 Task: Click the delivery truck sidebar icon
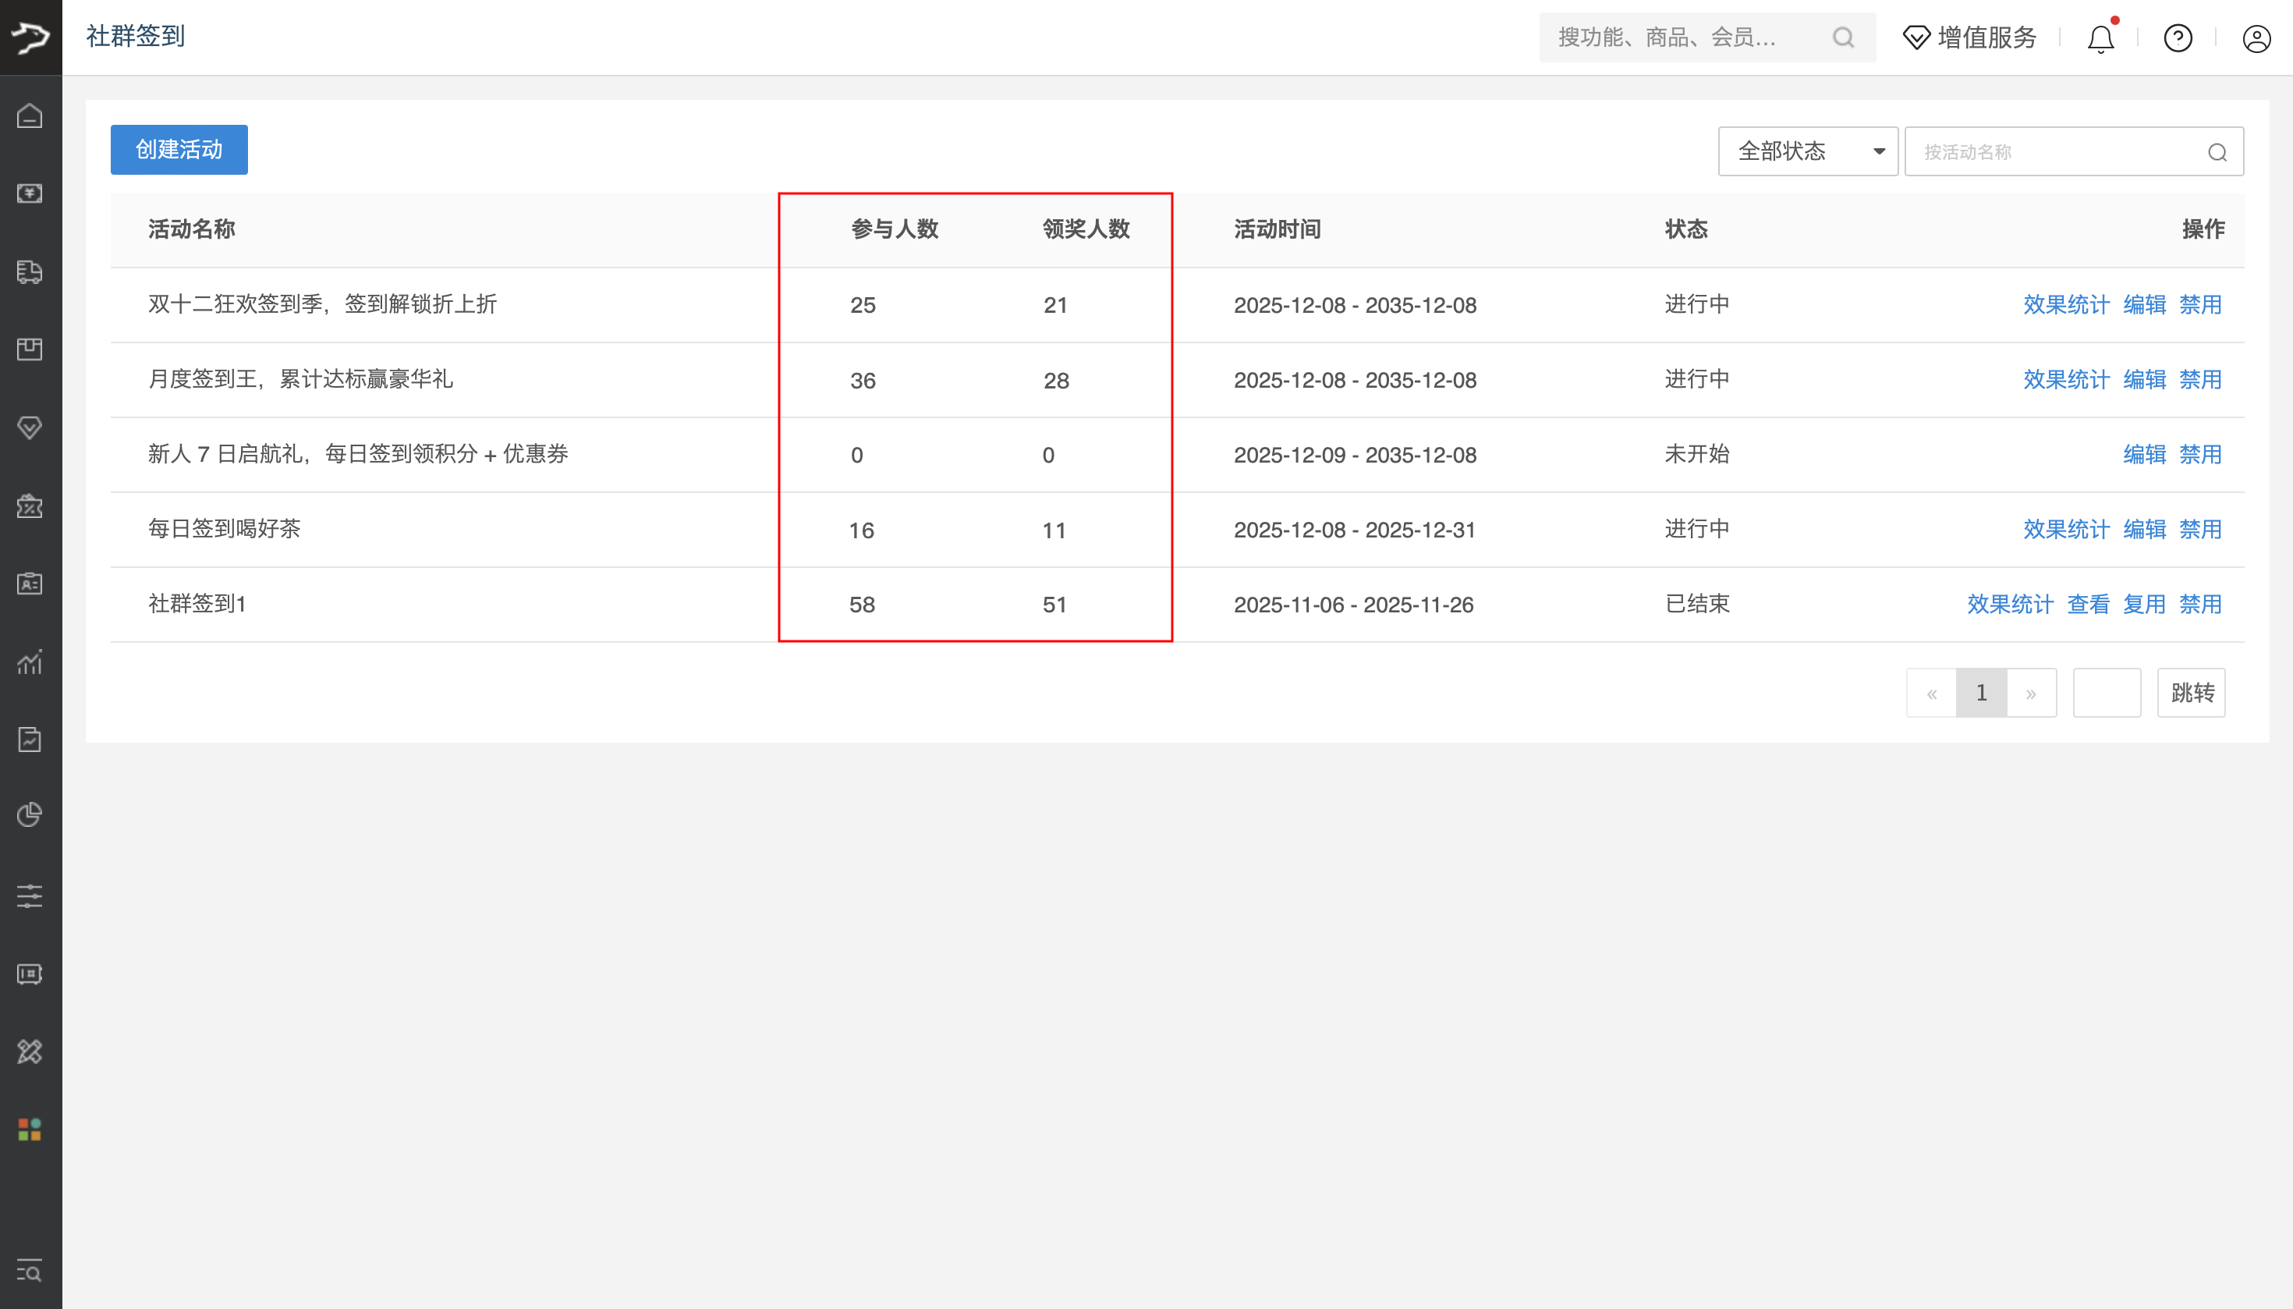30,271
